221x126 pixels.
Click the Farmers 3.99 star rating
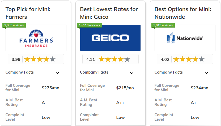36,59
